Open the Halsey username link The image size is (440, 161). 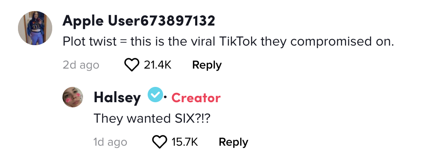[117, 98]
